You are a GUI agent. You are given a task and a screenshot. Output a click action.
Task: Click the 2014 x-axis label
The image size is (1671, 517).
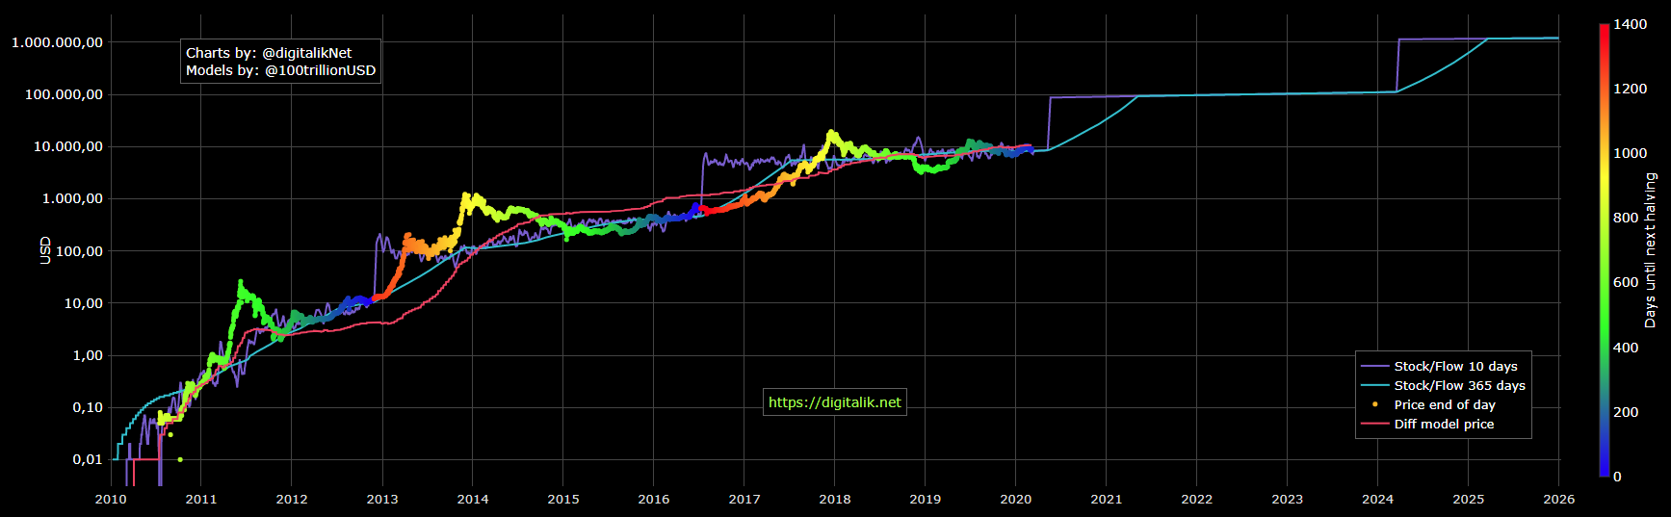pos(473,499)
